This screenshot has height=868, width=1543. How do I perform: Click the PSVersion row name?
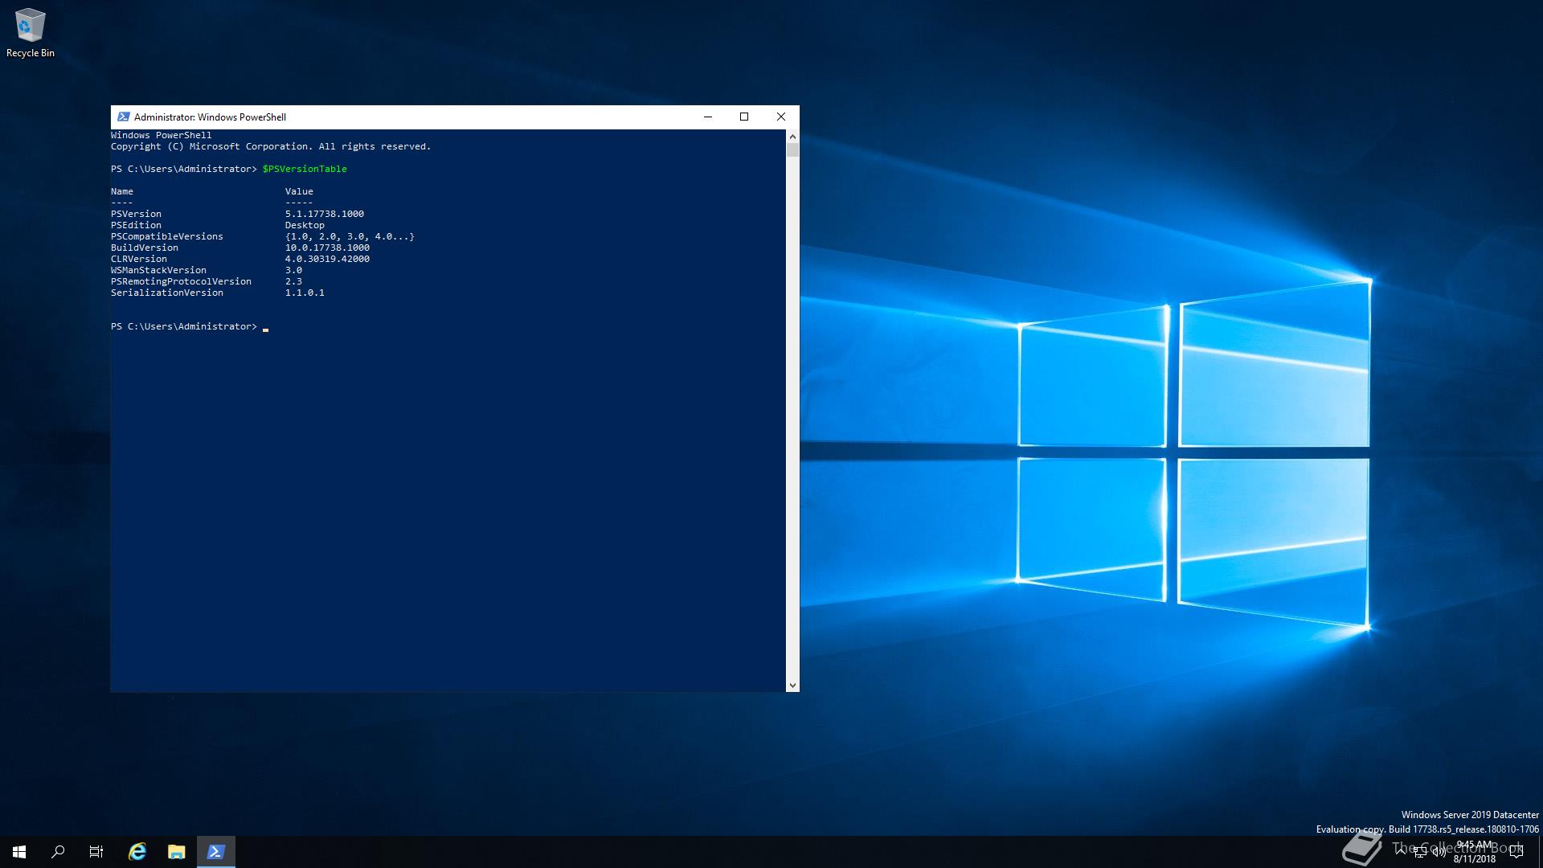click(x=136, y=214)
